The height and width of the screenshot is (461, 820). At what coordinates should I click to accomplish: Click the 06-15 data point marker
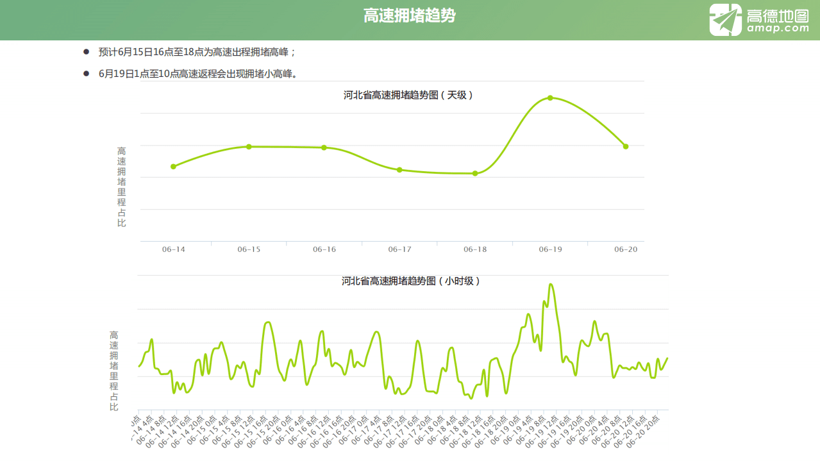point(248,147)
